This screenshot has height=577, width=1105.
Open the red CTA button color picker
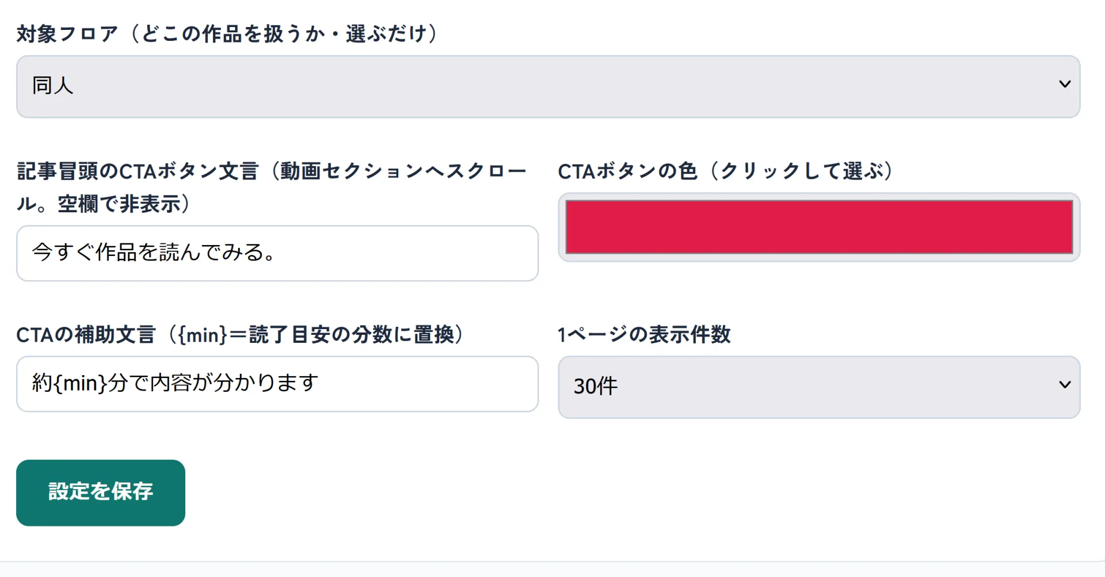tap(819, 227)
